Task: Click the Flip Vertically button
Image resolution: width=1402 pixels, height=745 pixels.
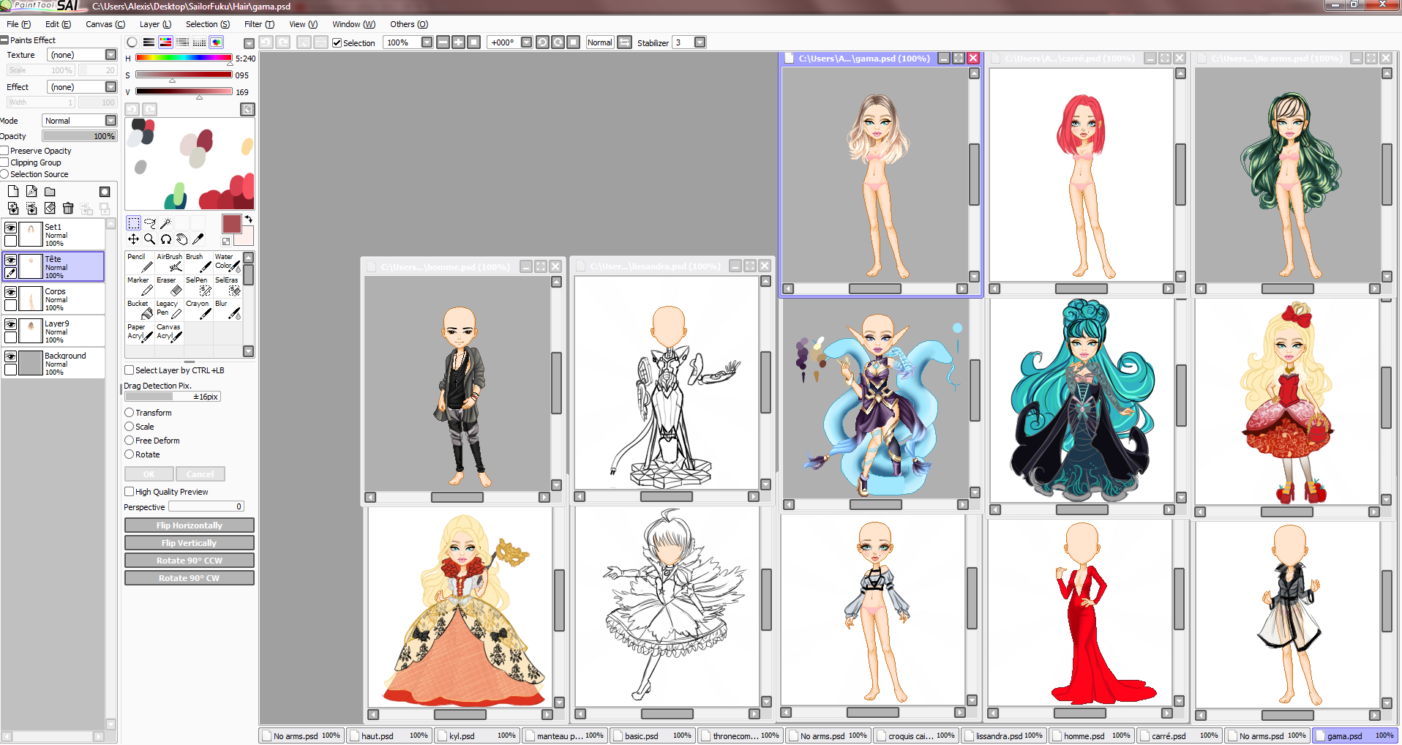Action: coord(190,543)
